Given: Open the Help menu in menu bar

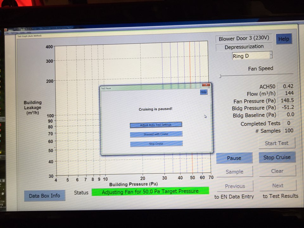Looking at the screenshot, I should coord(29,33).
